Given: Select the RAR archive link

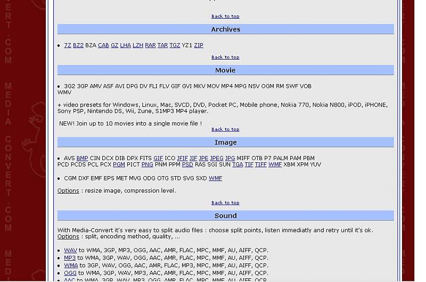Looking at the screenshot, I should point(150,46).
